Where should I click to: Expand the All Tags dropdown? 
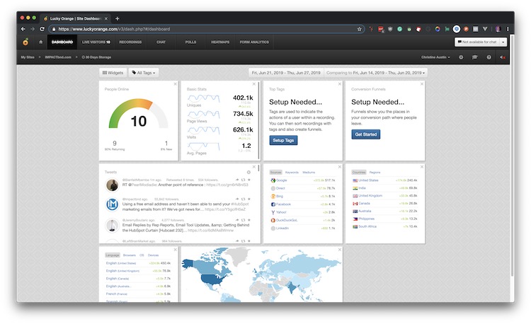click(144, 73)
